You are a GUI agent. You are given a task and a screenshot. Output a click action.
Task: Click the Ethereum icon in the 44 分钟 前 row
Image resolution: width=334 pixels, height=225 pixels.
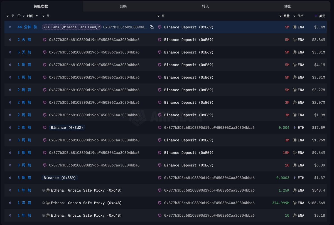point(10,27)
